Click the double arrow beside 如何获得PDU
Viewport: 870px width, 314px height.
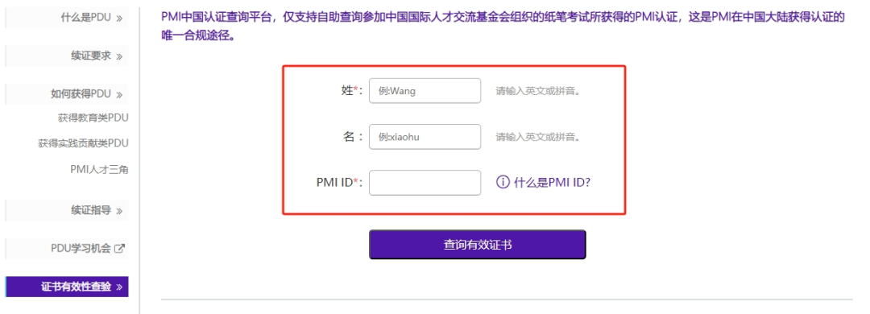tap(119, 95)
